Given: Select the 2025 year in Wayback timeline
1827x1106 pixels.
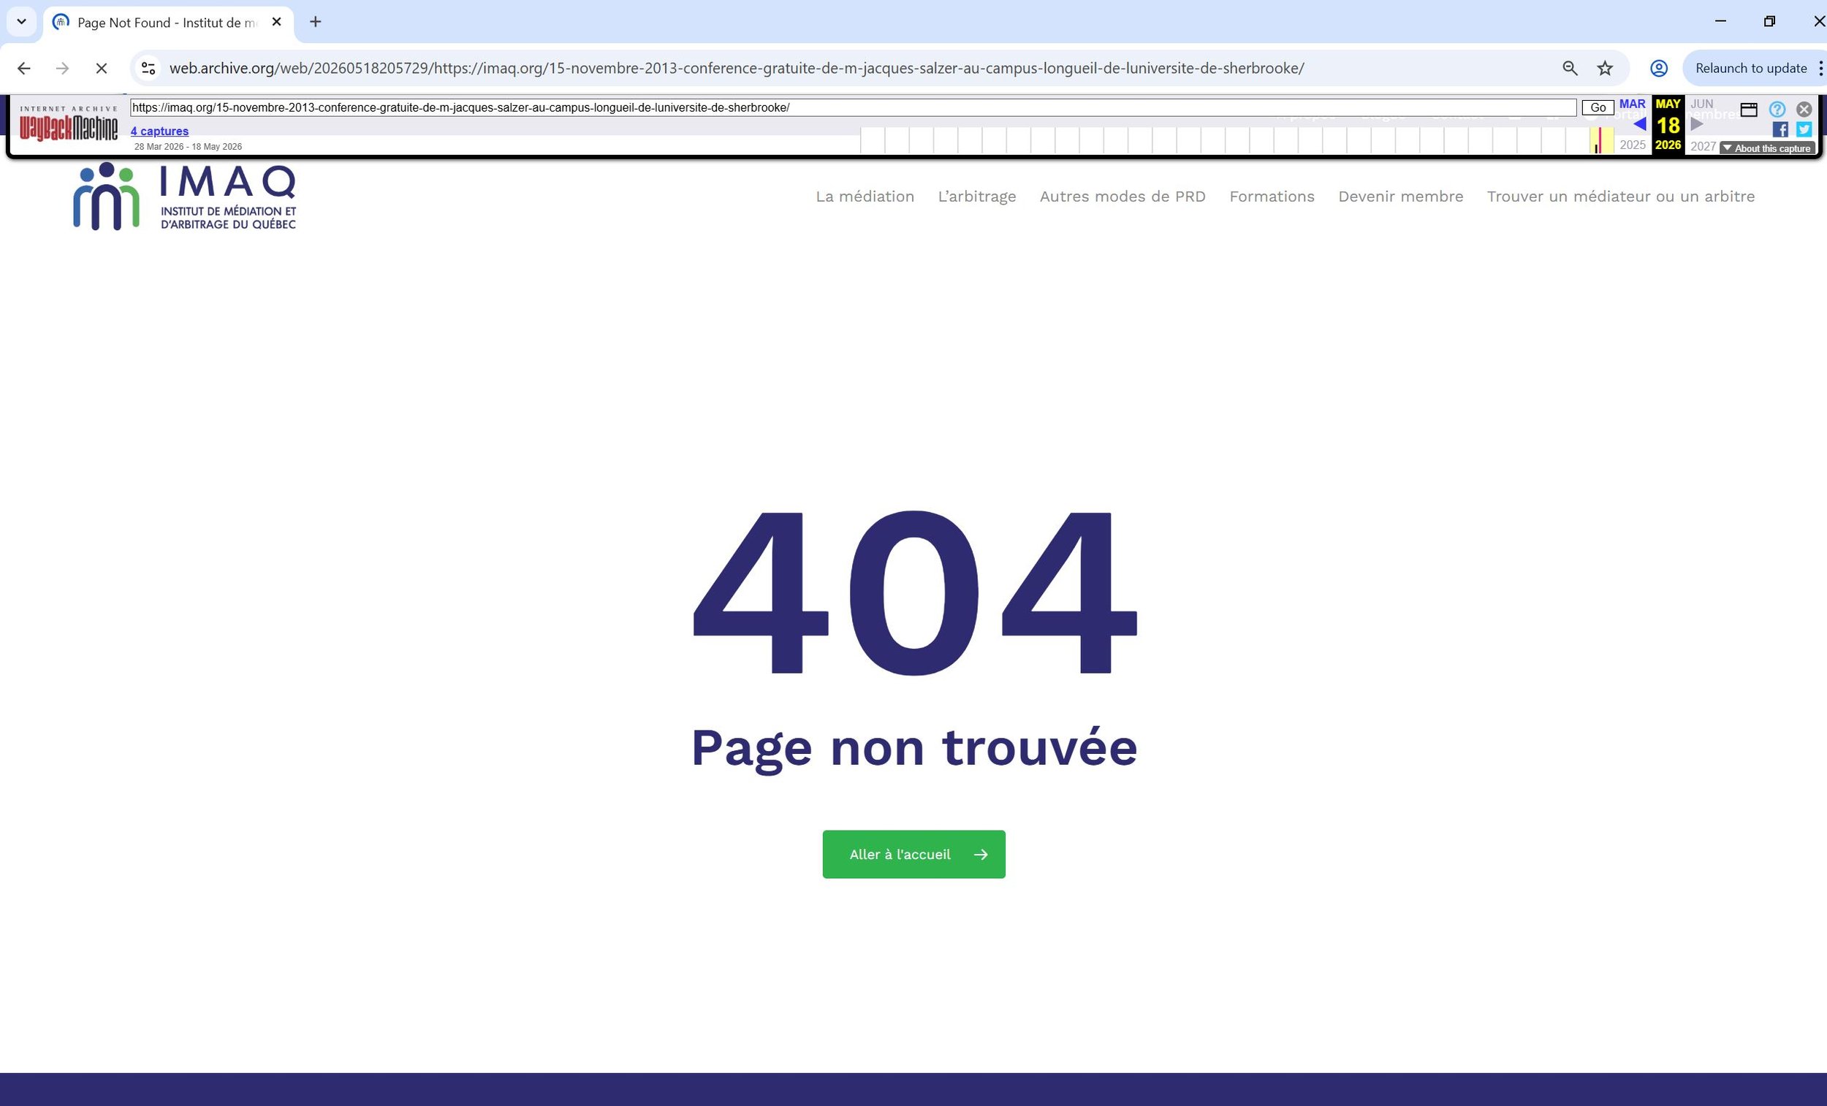Looking at the screenshot, I should [x=1632, y=145].
